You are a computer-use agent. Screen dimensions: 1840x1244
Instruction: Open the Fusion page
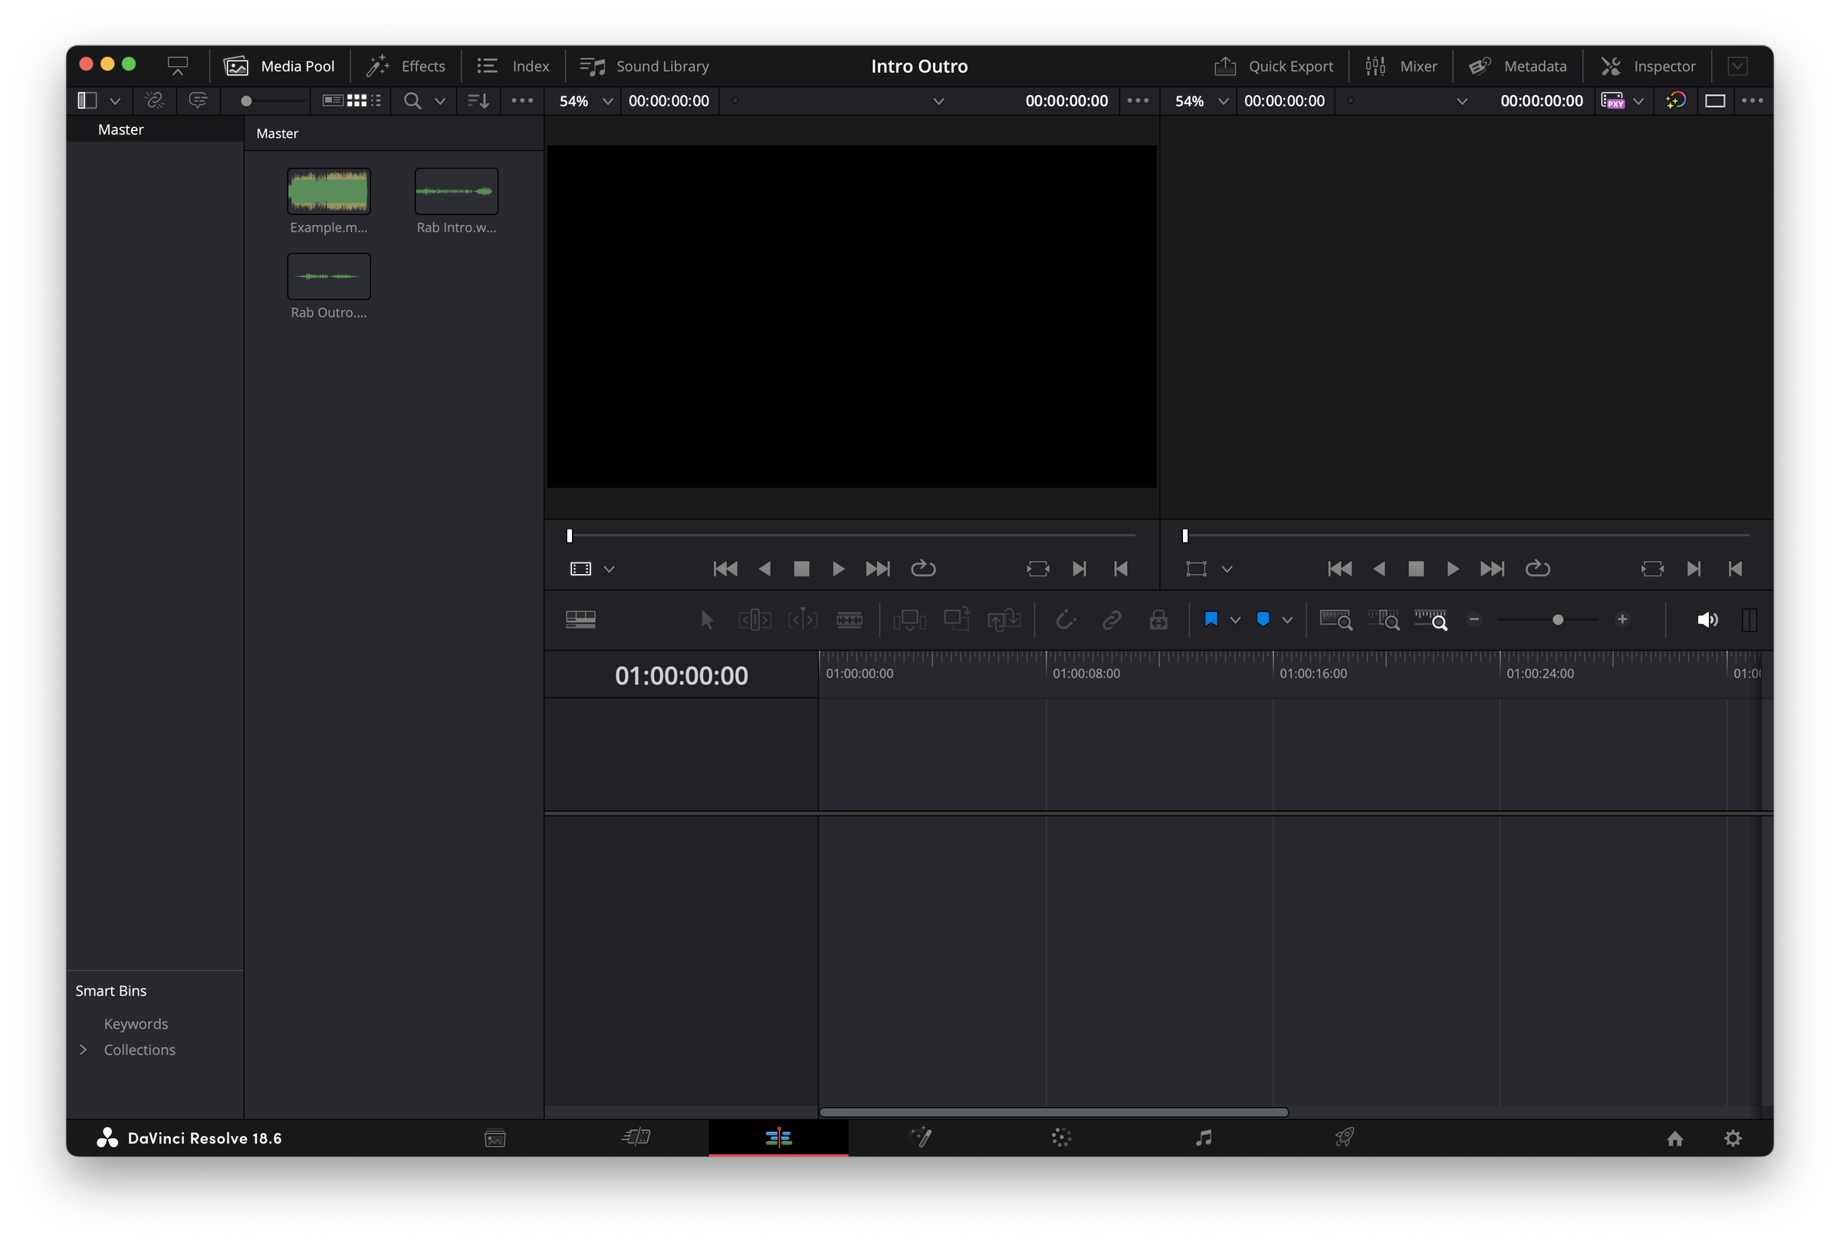point(921,1138)
